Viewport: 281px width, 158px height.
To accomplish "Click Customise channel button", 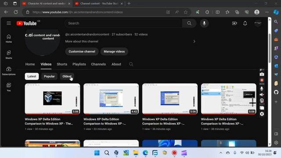I will pos(82,51).
